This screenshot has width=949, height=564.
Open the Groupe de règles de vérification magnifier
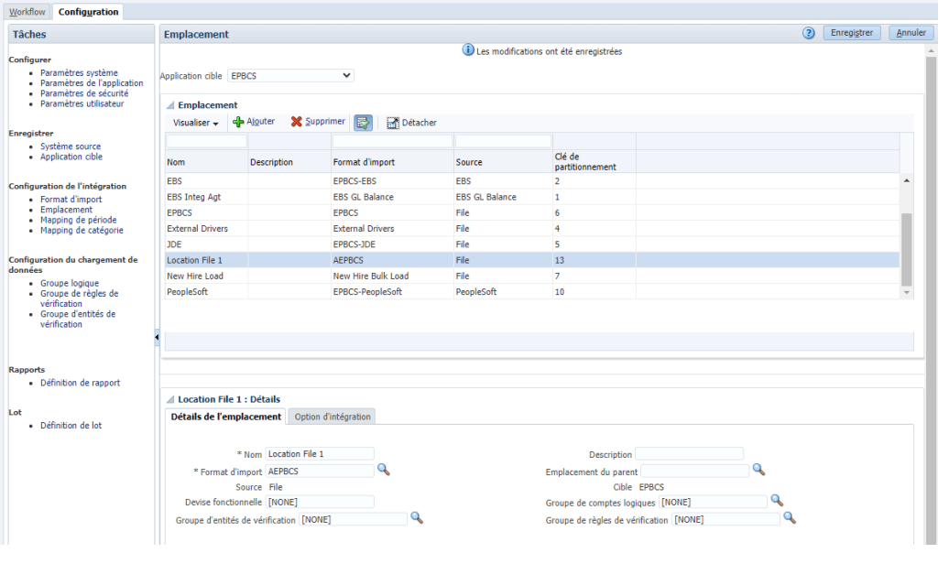pos(790,518)
